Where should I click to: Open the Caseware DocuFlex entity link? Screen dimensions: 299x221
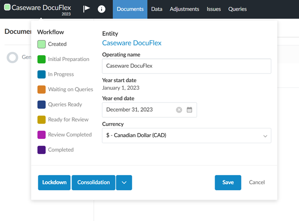(132, 43)
